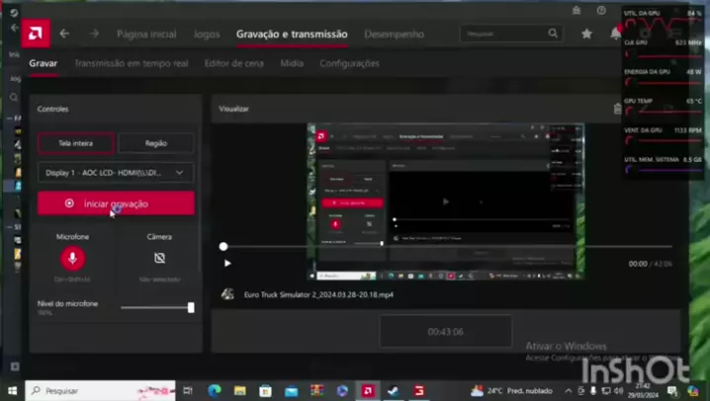Viewport: 710px width, 401px height.
Task: Open the Configurações tab
Action: click(x=349, y=63)
